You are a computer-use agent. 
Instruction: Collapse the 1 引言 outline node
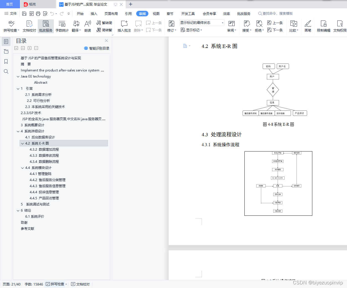pos(18,89)
